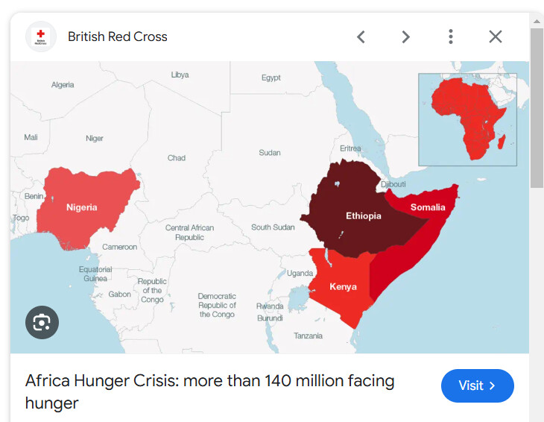Click the Nigeria region on the map
This screenshot has width=544, height=422.
82,207
